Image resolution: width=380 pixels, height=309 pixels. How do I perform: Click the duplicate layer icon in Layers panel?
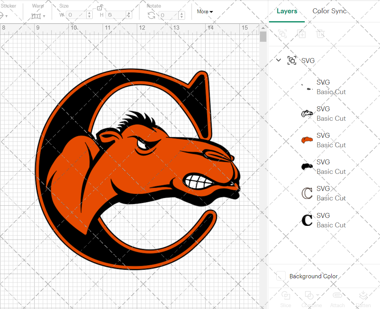click(302, 34)
